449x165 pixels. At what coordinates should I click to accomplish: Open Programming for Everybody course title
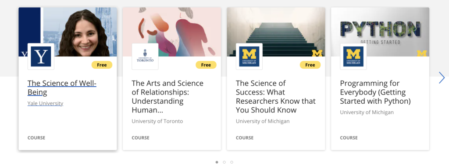pyautogui.click(x=375, y=92)
